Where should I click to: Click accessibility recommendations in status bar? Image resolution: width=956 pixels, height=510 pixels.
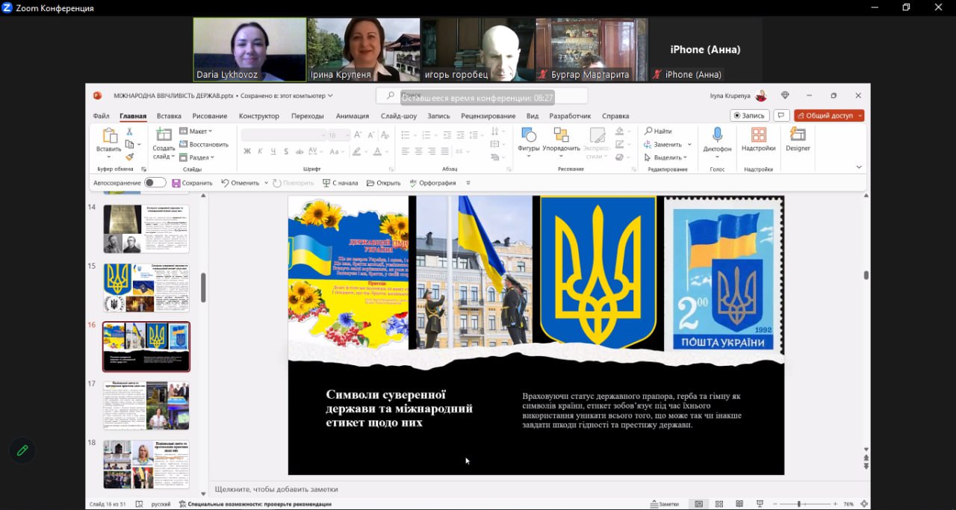[255, 504]
